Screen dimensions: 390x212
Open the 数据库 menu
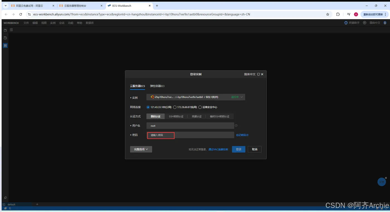[x=90, y=23]
